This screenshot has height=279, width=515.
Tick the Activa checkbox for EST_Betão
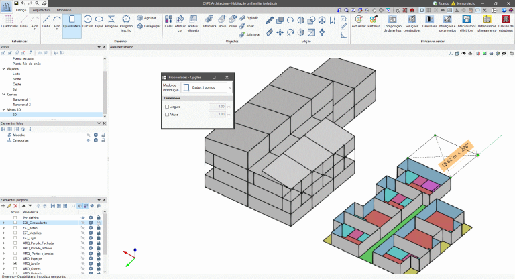point(15,228)
